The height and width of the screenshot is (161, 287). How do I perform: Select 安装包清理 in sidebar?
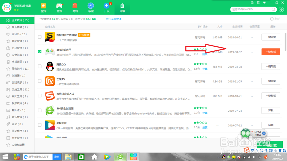[17, 145]
